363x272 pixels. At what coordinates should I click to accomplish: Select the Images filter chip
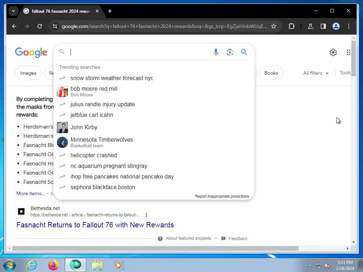click(28, 73)
